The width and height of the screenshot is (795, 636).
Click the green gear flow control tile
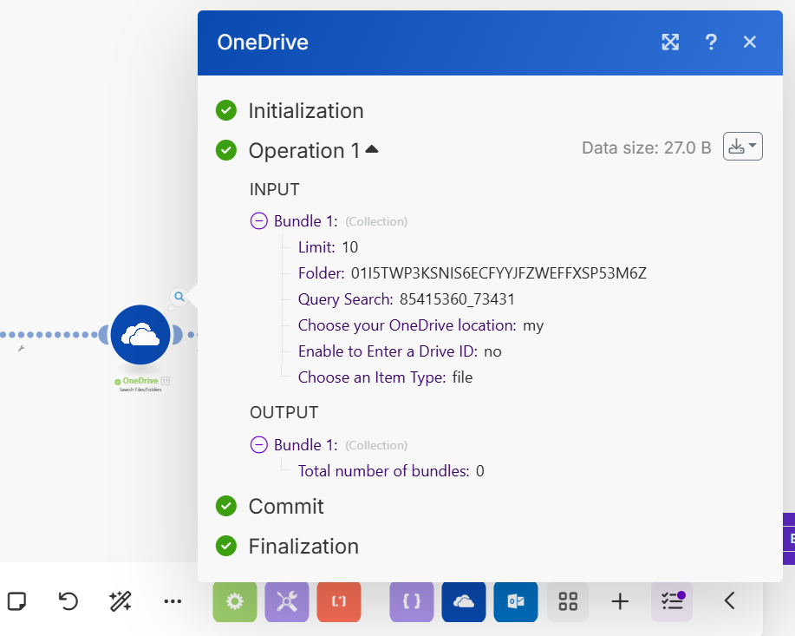[x=235, y=602]
